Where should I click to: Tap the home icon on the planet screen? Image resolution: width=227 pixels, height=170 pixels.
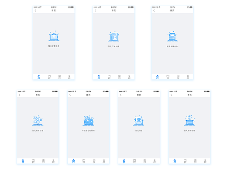tap(73, 161)
